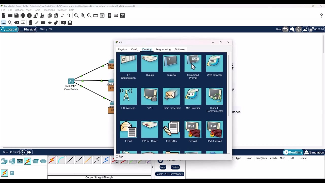Open the File menu
The width and height of the screenshot is (325, 183).
point(3,10)
